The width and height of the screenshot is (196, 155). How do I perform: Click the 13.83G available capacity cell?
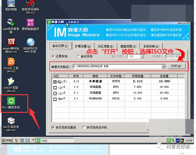(x=138, y=93)
